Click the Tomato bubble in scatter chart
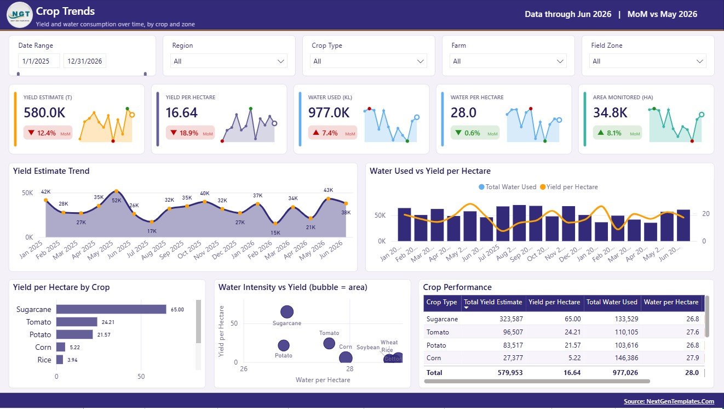Viewport: 724px width, 409px height. coord(329,344)
